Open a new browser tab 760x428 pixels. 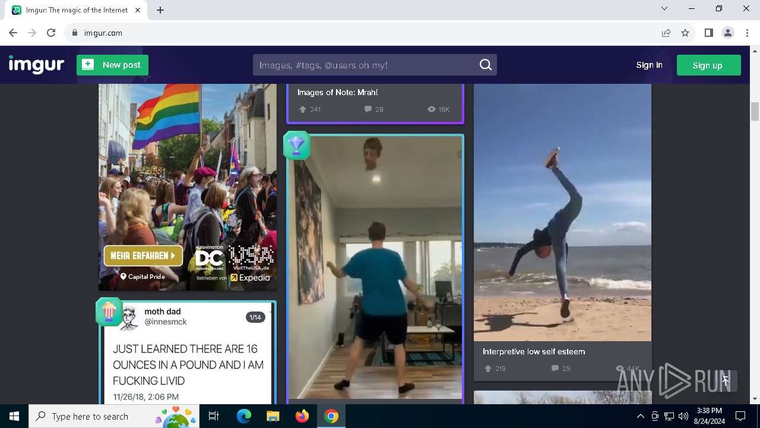[160, 10]
